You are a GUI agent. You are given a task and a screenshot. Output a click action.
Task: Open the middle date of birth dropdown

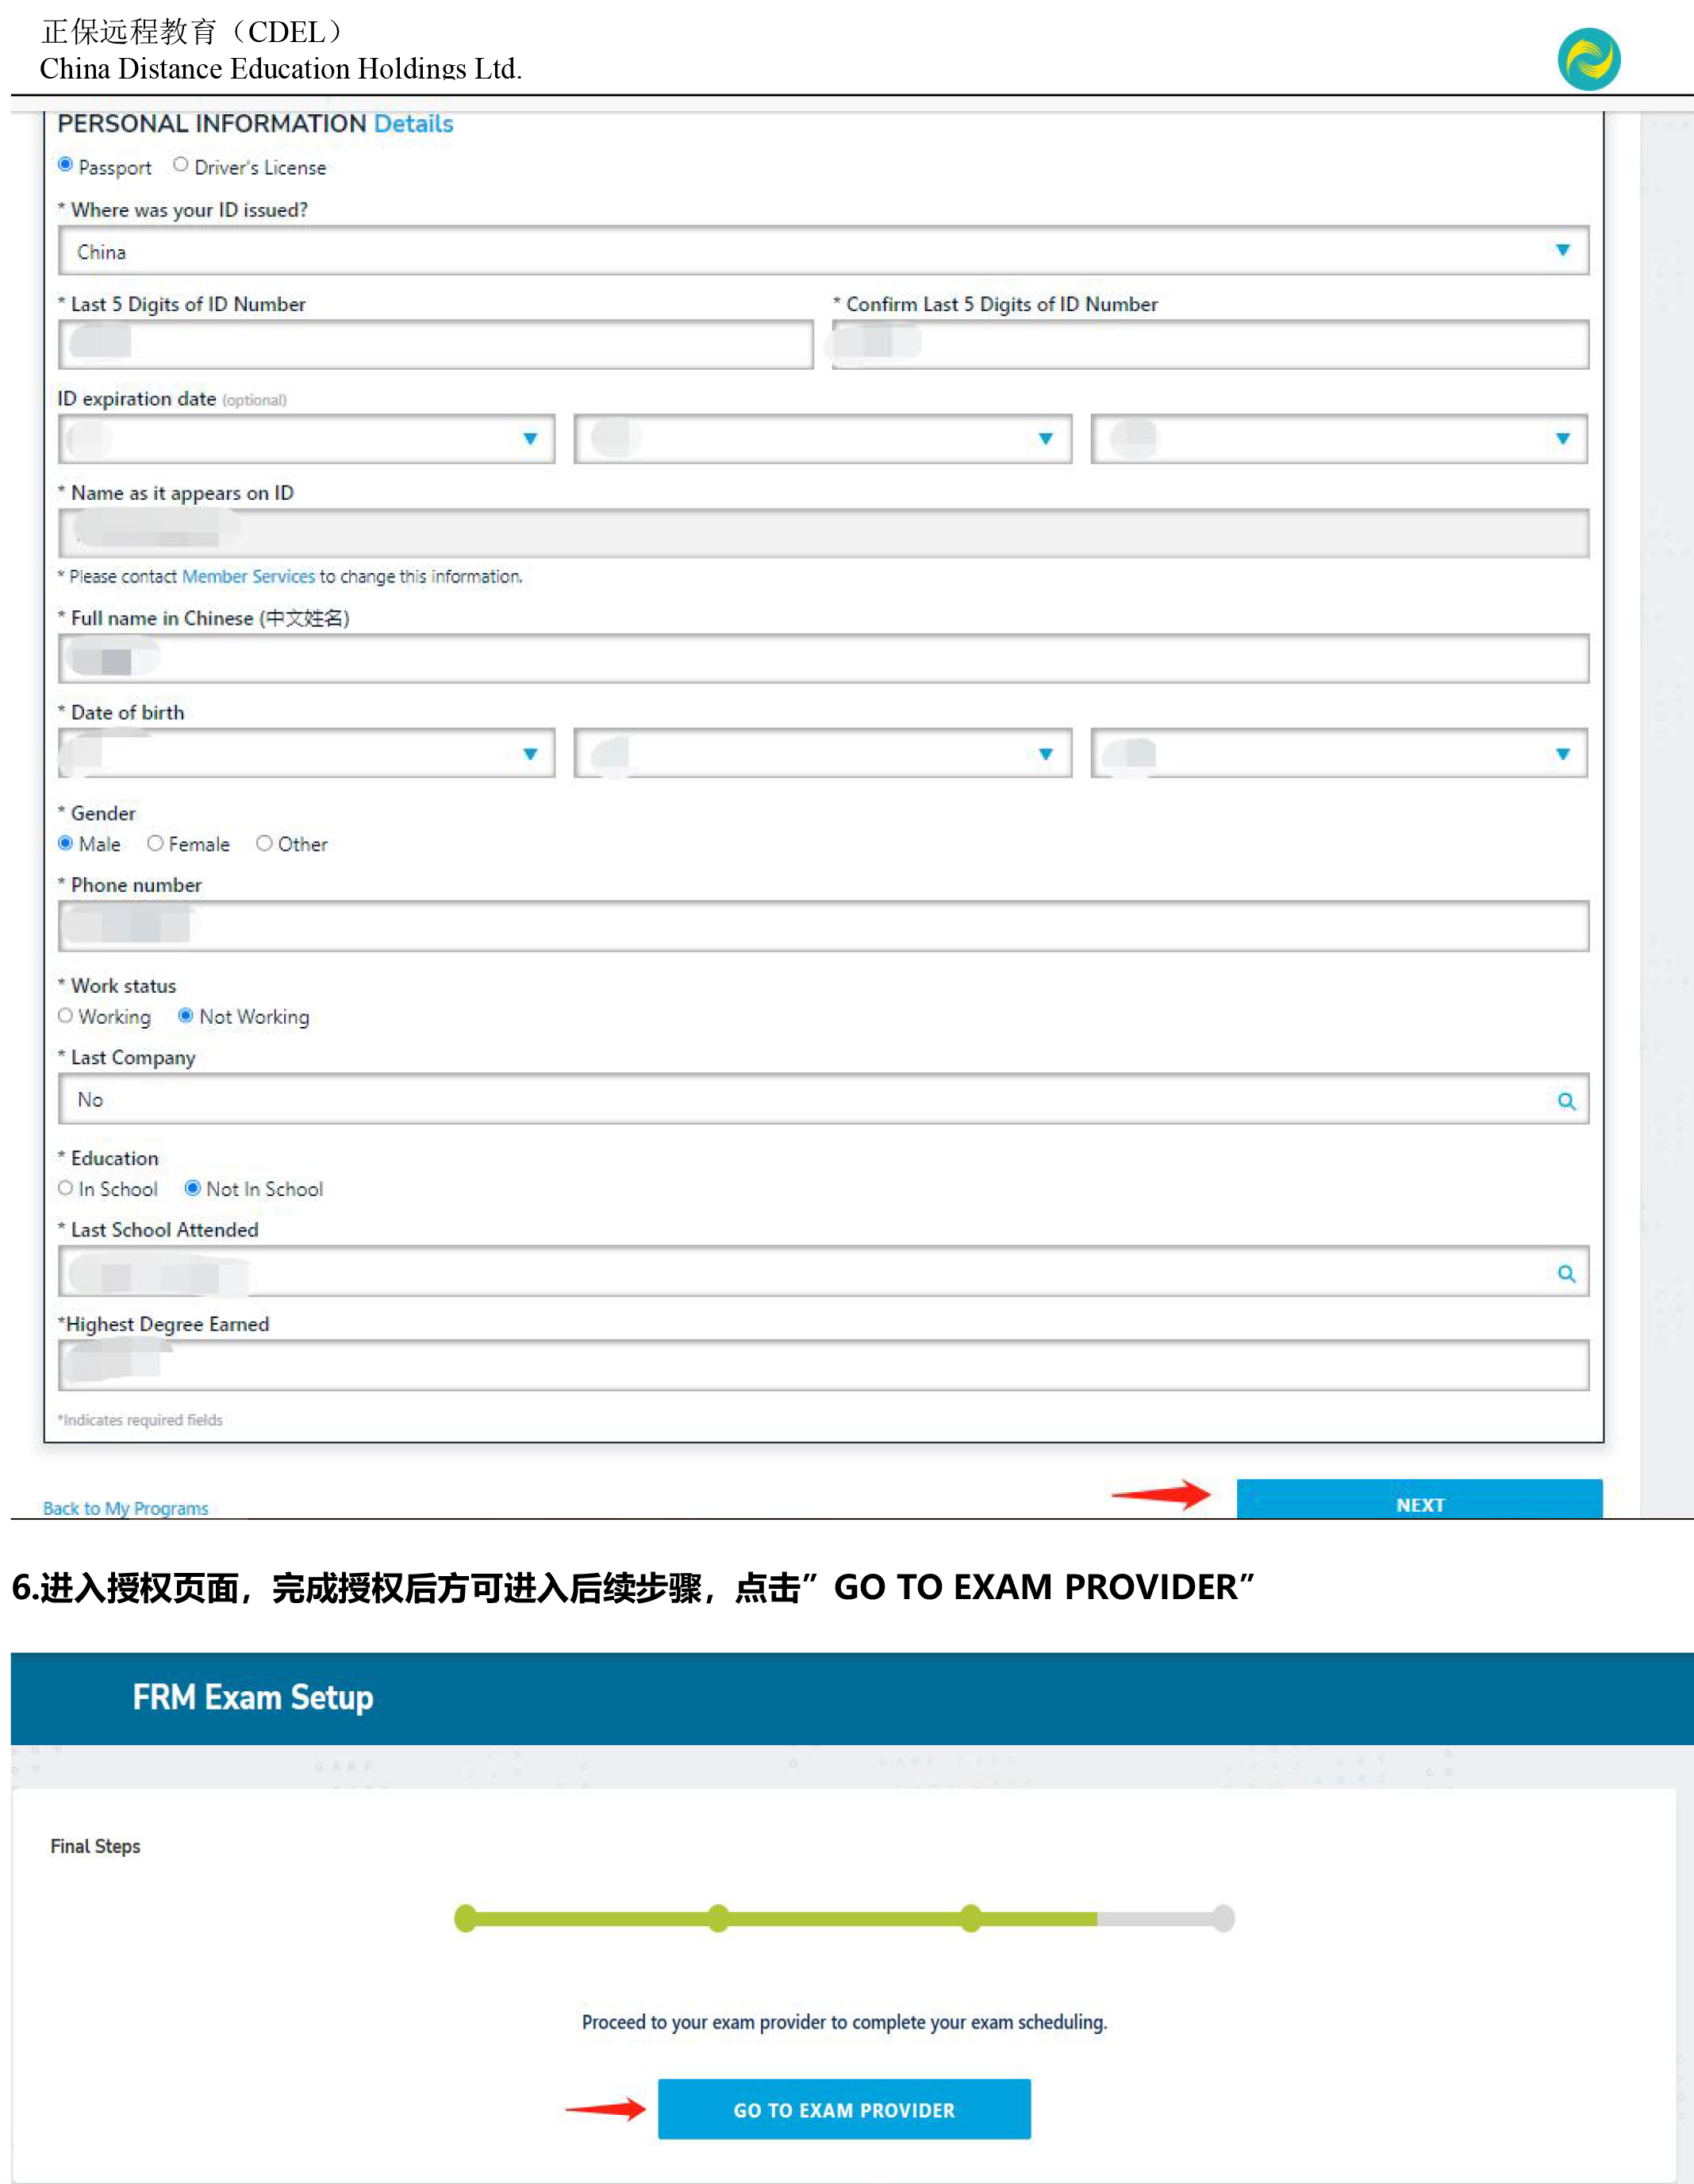tap(1045, 754)
